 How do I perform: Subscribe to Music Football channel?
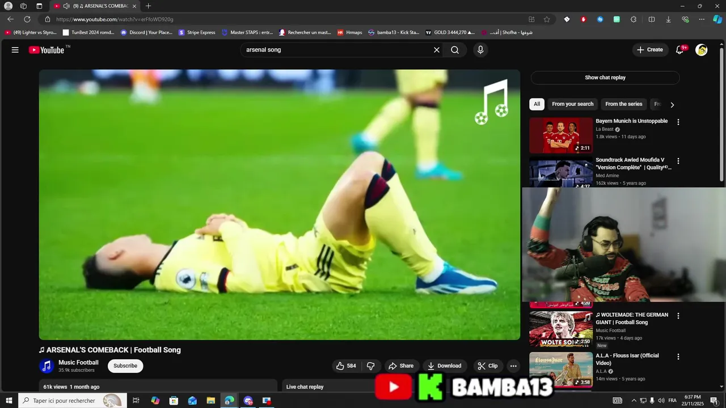[x=125, y=366]
